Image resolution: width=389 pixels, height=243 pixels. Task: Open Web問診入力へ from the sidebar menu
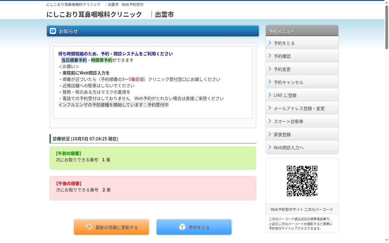coord(302,147)
